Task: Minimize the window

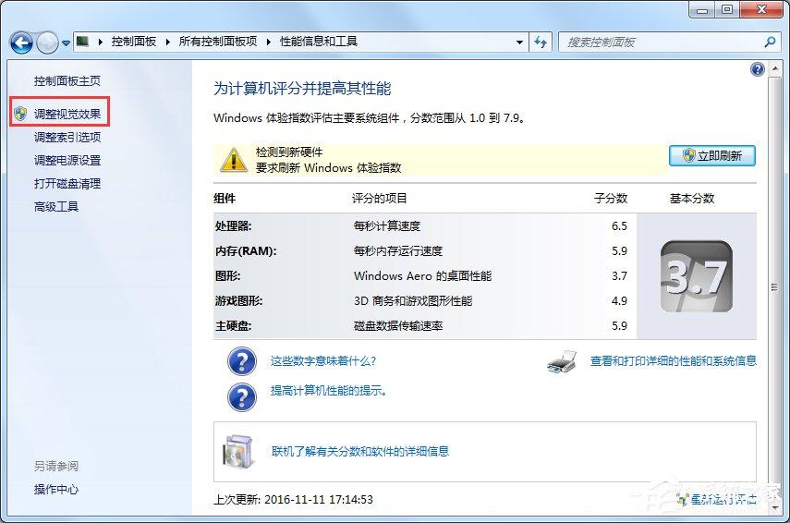Action: [702, 9]
